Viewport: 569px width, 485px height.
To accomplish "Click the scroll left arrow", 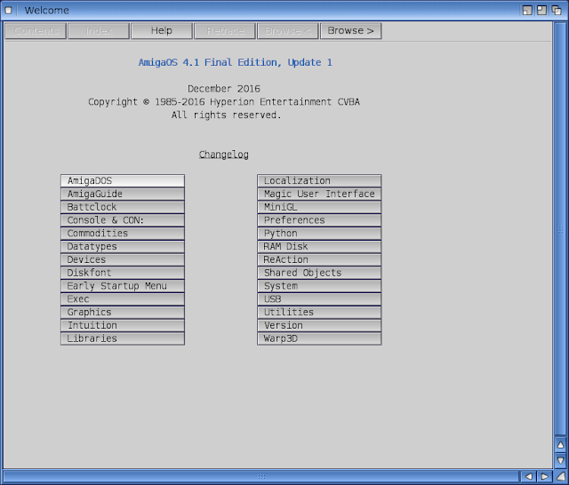I will (528, 477).
